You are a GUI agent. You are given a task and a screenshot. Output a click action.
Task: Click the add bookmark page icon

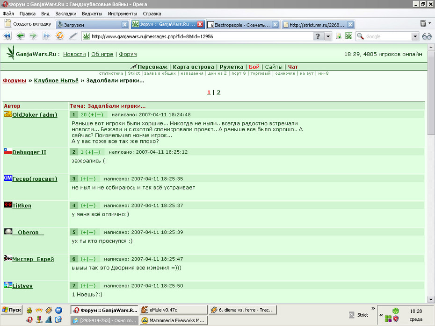point(339,36)
